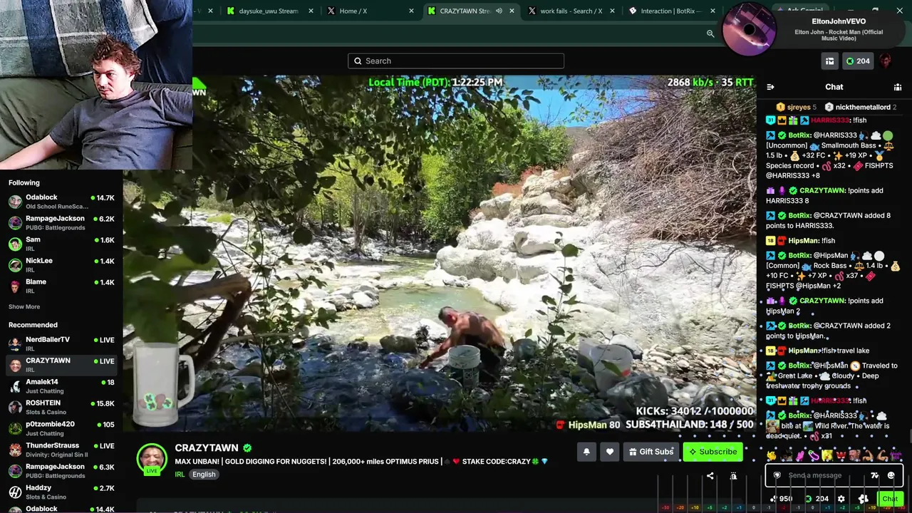The height and width of the screenshot is (513, 912).
Task: Open ThunderStrauss's Divinity stream
Action: [x=61, y=450]
